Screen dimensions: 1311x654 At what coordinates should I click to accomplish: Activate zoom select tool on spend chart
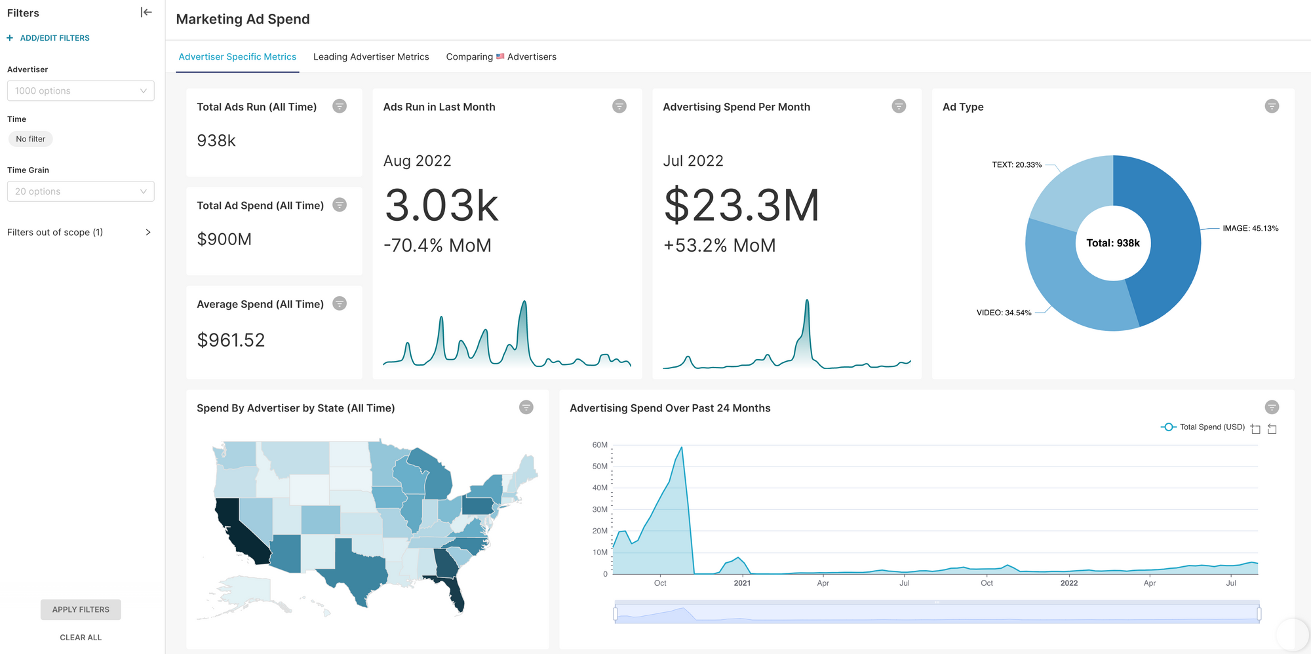point(1255,429)
